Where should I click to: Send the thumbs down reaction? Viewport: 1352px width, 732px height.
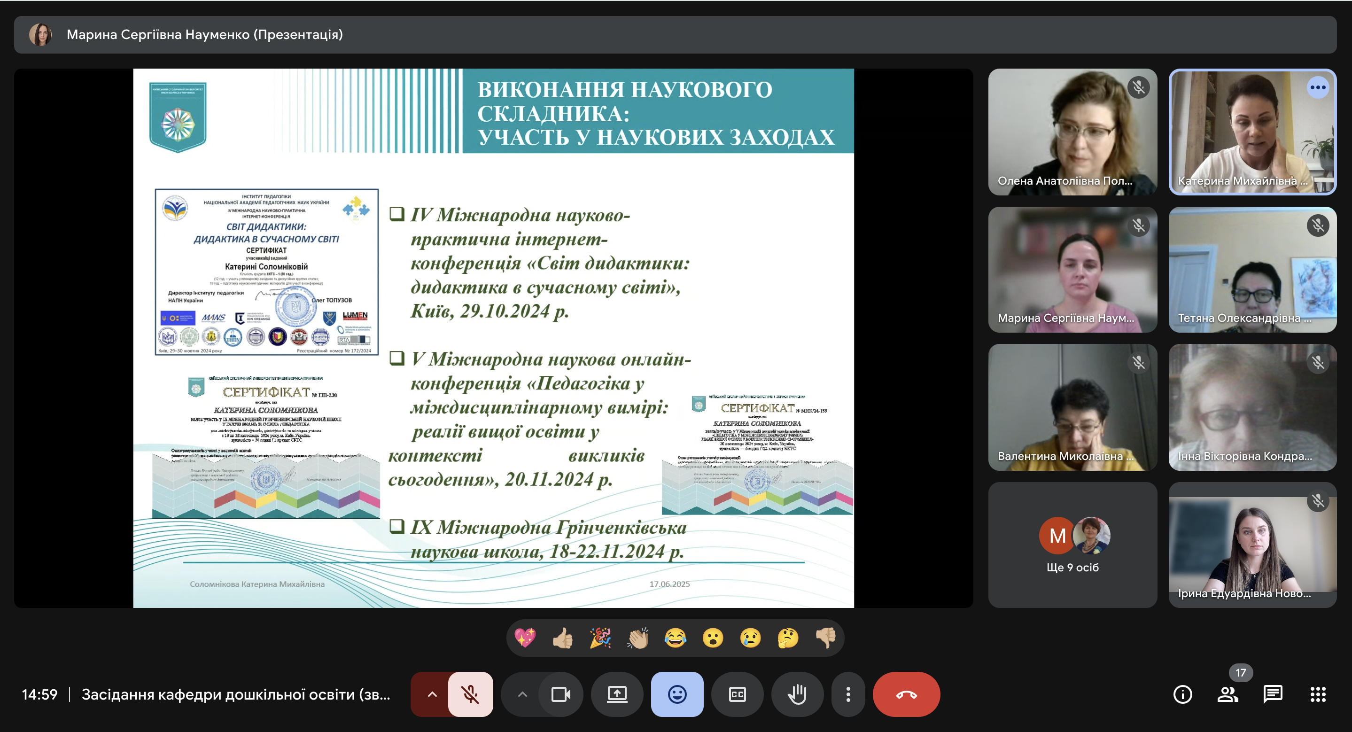click(x=825, y=638)
